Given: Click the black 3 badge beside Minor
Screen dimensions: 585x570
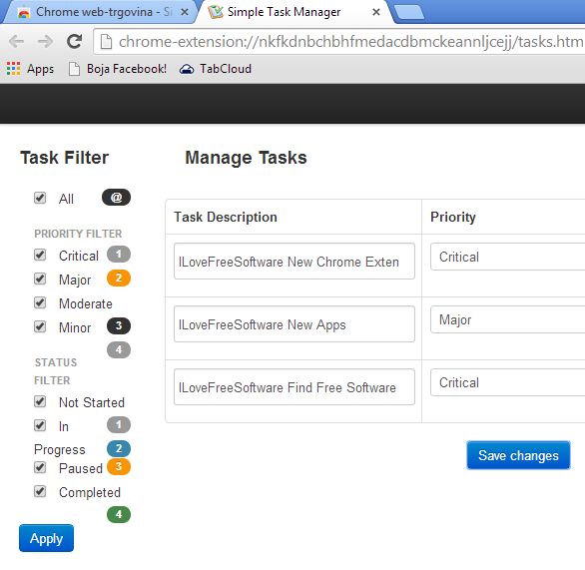Looking at the screenshot, I should pyautogui.click(x=119, y=326).
